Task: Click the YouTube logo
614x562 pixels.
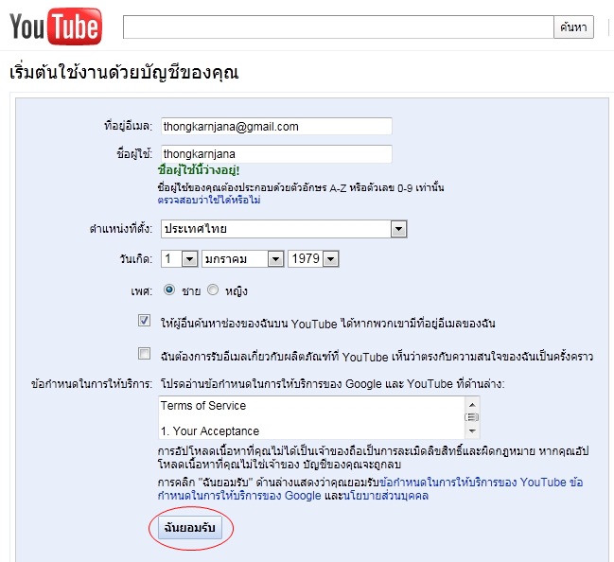Action: click(55, 26)
